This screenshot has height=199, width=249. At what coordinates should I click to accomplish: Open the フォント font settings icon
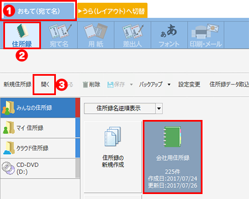169,35
